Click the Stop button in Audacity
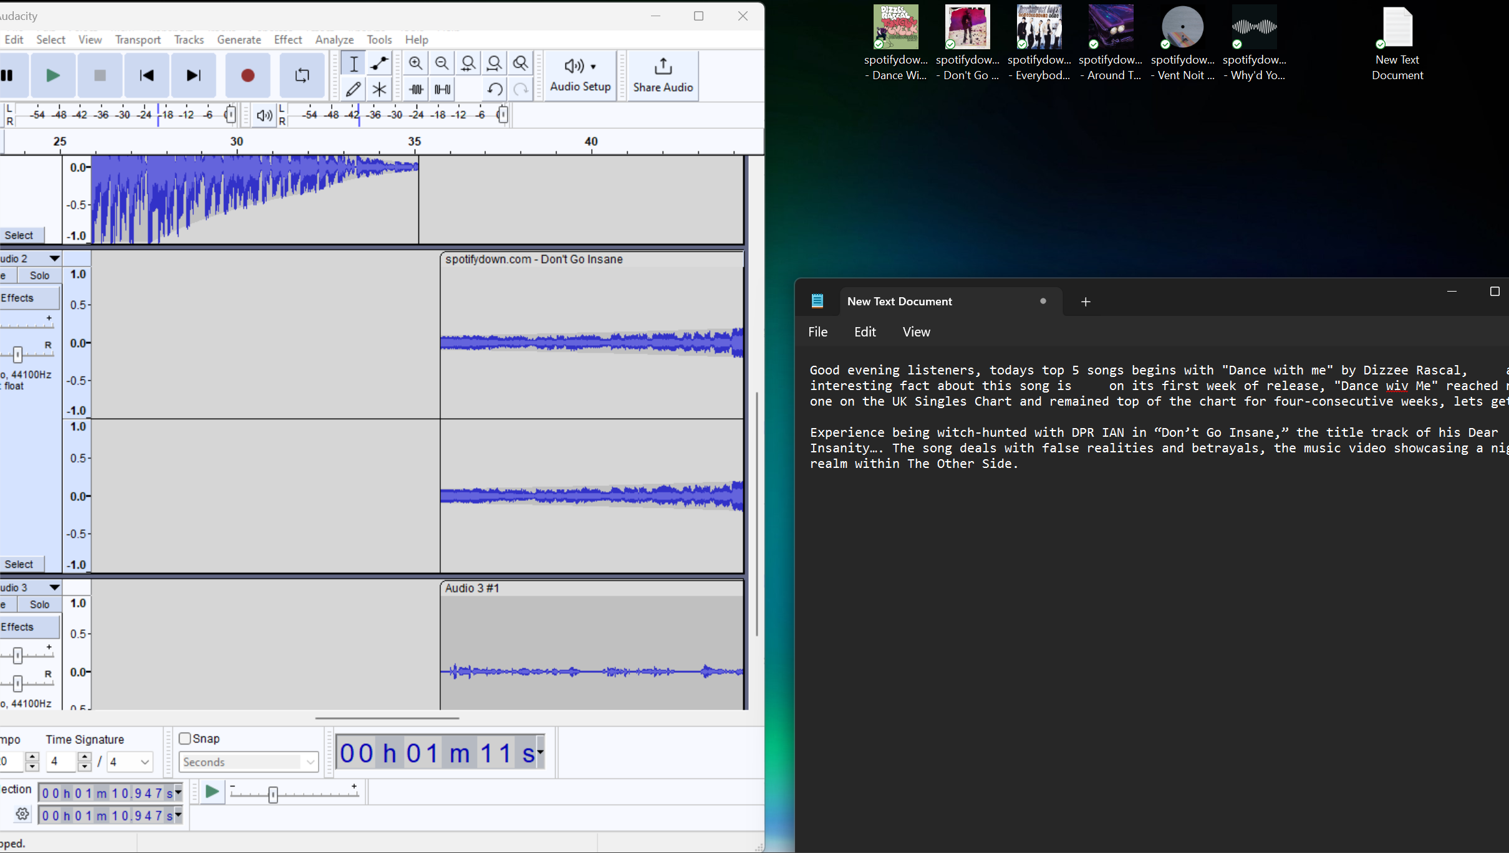Viewport: 1509px width, 853px height. [100, 75]
